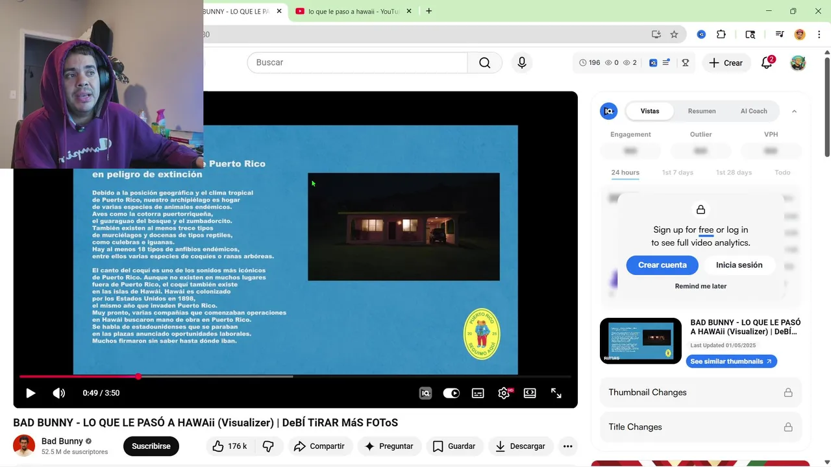This screenshot has height=467, width=831.
Task: Click Inicia sesión button
Action: (x=739, y=265)
